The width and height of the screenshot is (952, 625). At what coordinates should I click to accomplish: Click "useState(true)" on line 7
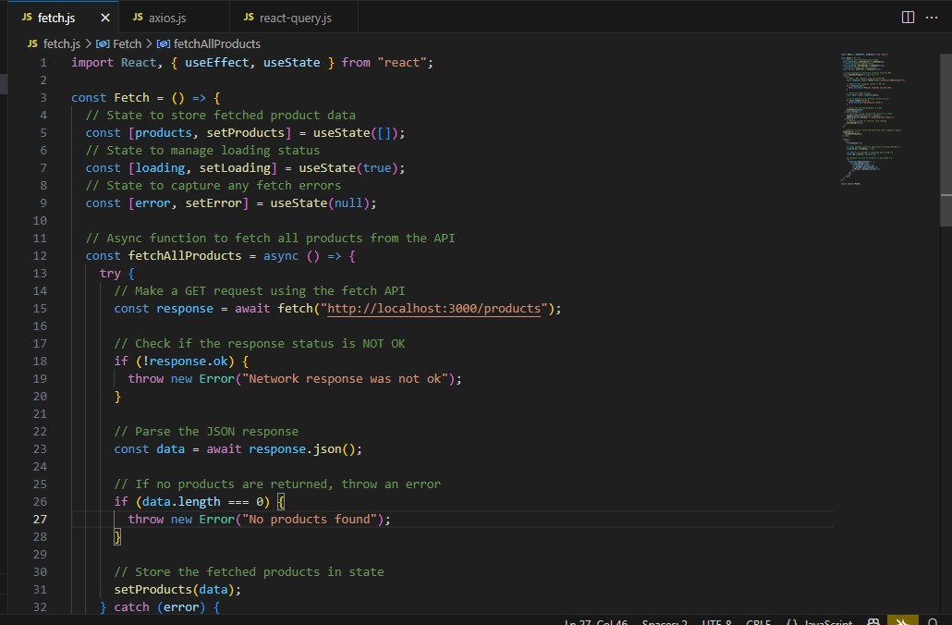(348, 168)
